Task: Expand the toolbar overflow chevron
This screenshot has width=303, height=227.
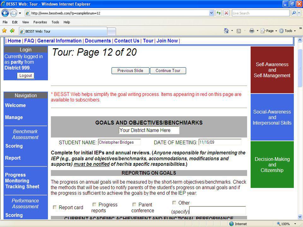Action: click(300, 28)
